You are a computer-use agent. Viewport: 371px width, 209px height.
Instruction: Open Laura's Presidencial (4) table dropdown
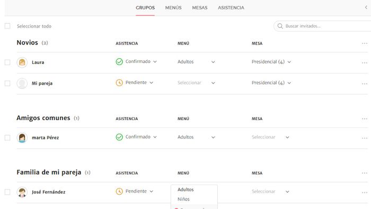point(271,62)
